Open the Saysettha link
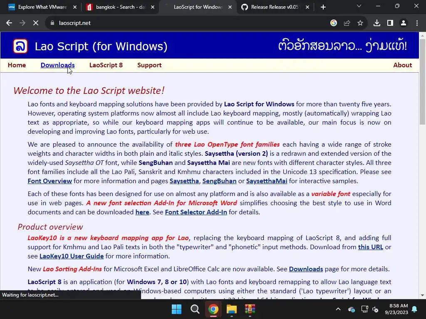 point(184,181)
